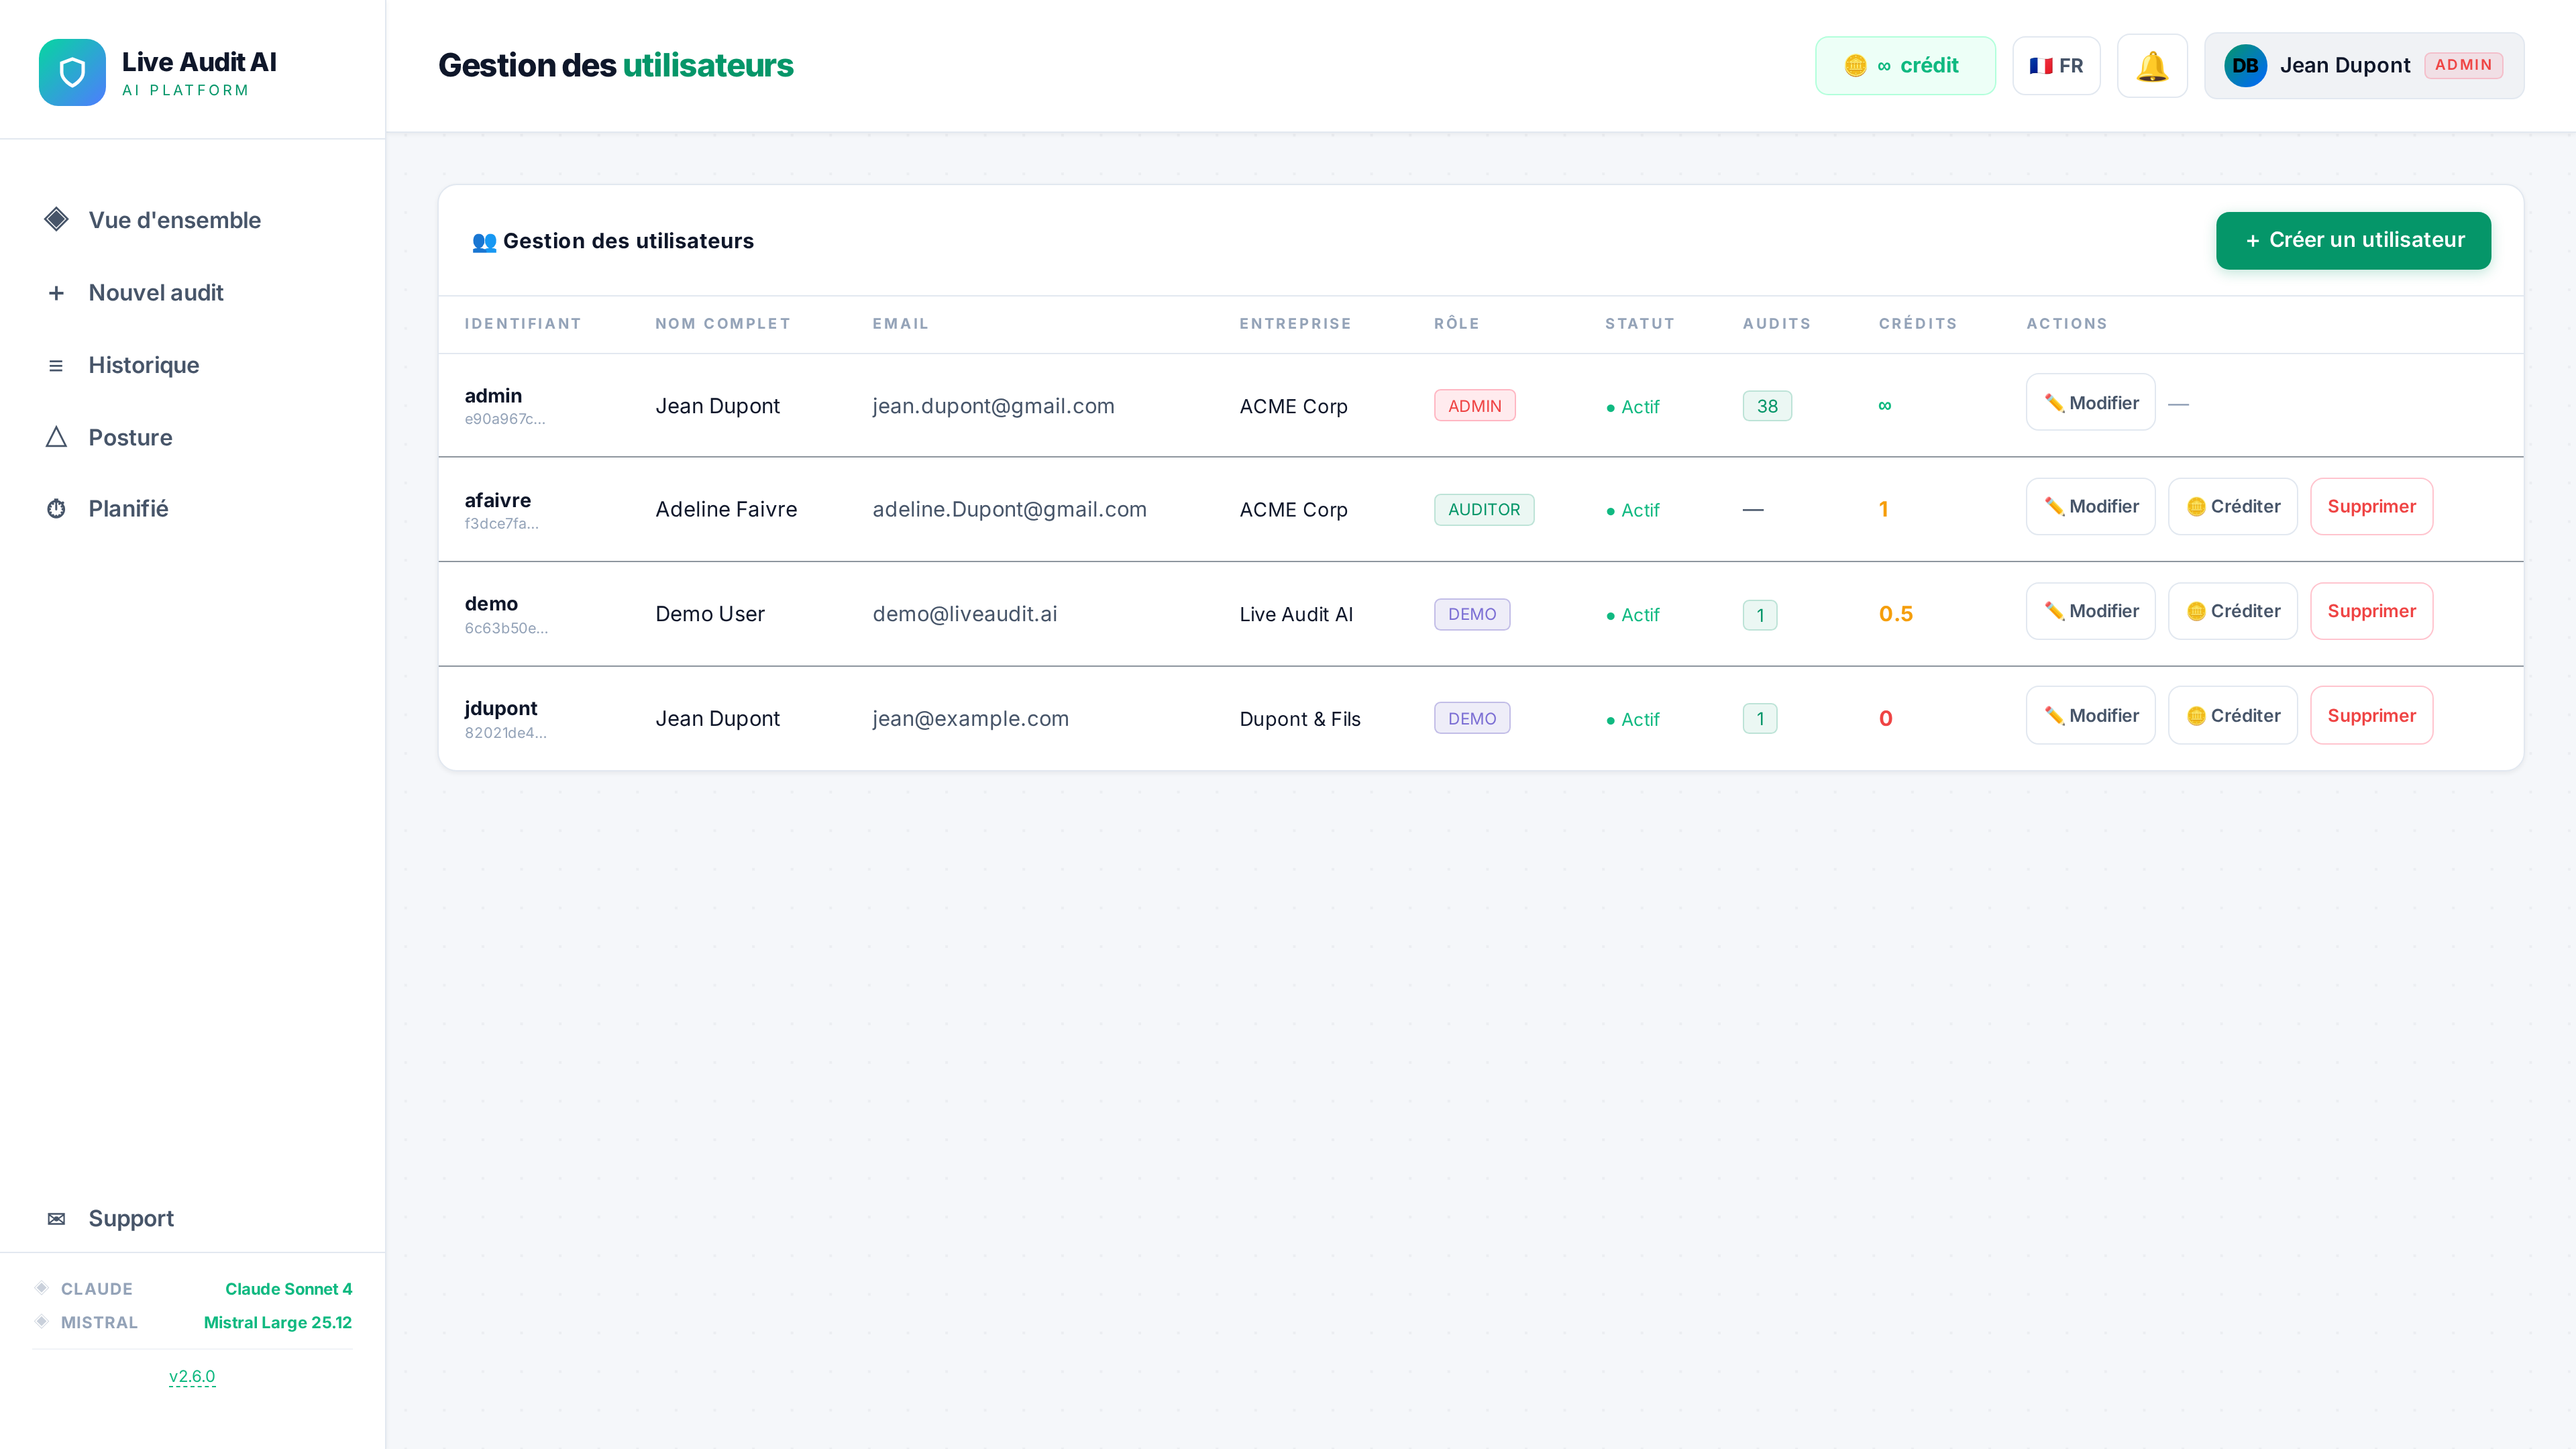
Task: Click Créditer for the demo user
Action: pos(2232,611)
